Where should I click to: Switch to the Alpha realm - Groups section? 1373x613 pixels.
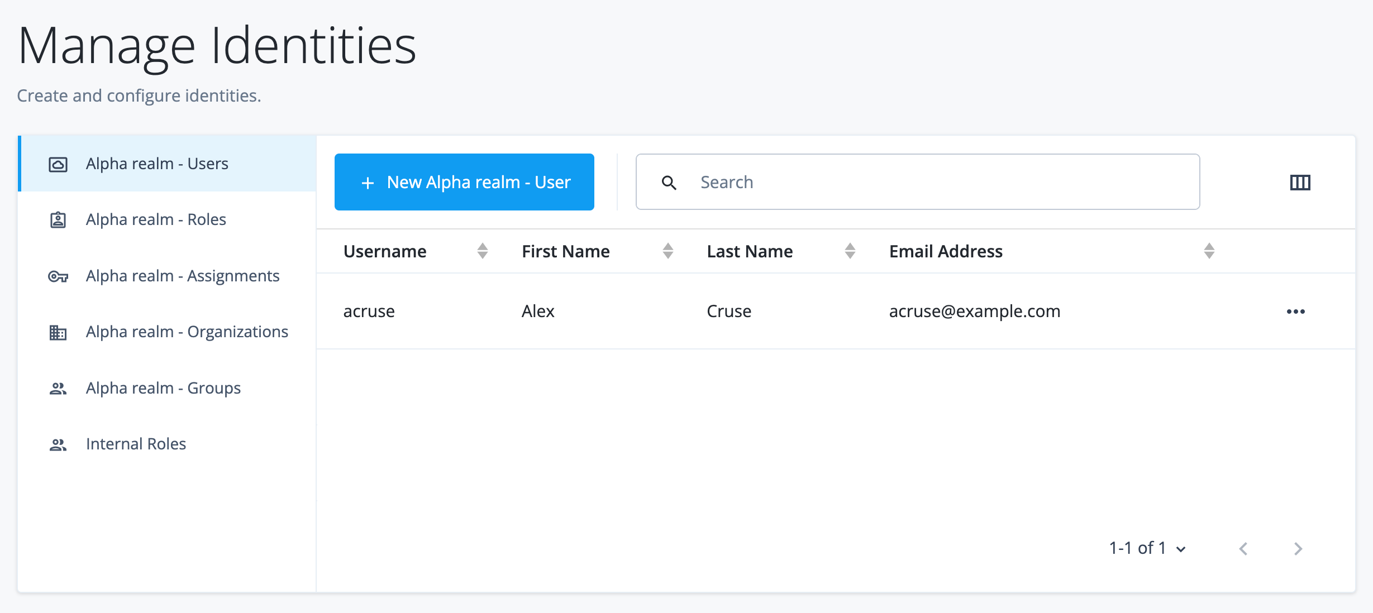click(x=163, y=389)
